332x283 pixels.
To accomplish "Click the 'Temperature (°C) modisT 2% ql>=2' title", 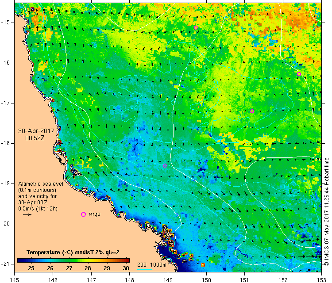I will [x=73, y=252].
